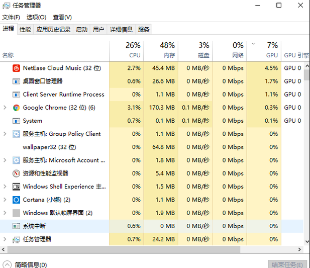This screenshot has width=310, height=268.
Task: Sort by the 网络 column header
Action: [230, 50]
